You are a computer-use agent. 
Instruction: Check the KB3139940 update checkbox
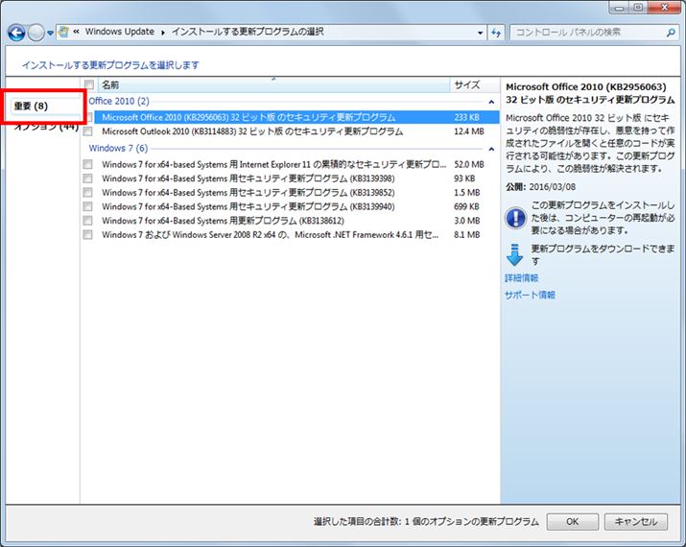(x=88, y=206)
